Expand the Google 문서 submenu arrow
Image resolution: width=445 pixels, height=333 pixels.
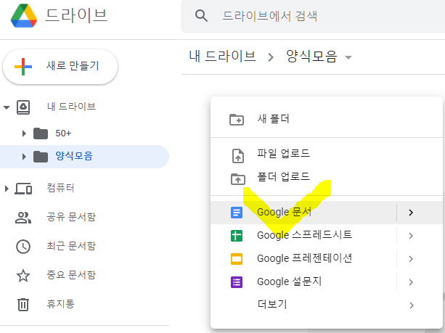[x=411, y=213]
